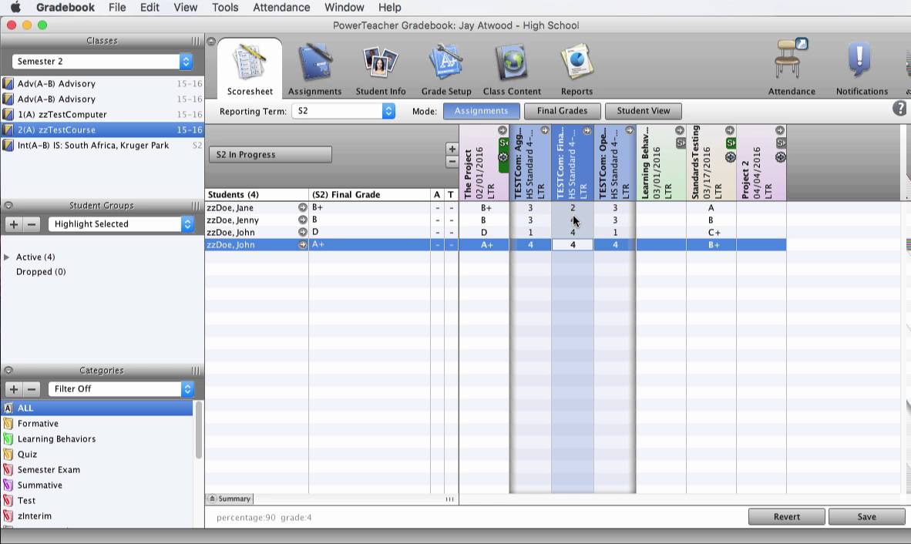This screenshot has width=911, height=544.
Task: Switch mode to Final Grades
Action: [562, 111]
